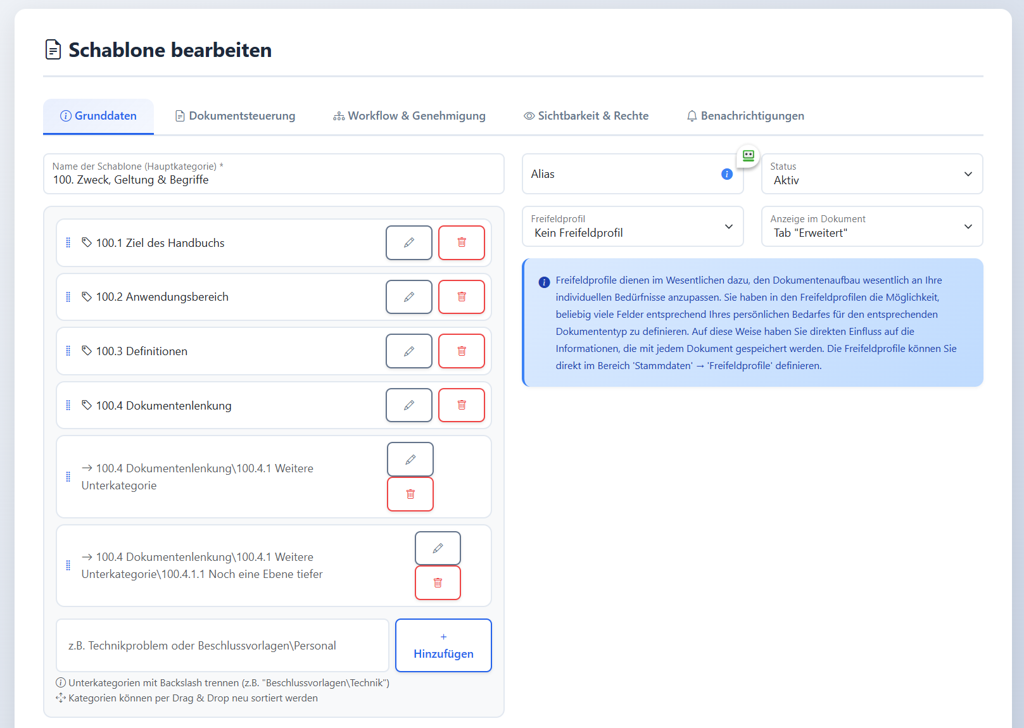Delete the 100.4 Dokumentenlenkung category
This screenshot has width=1024, height=728.
[x=461, y=405]
